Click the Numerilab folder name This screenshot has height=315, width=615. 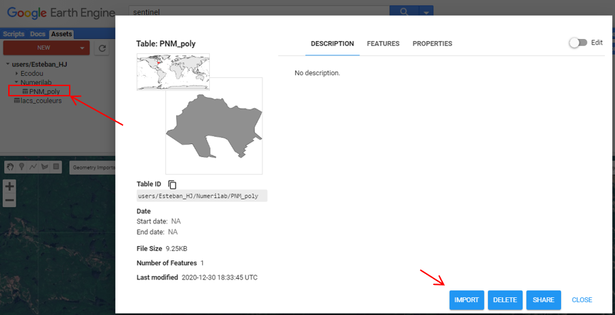pyautogui.click(x=36, y=83)
